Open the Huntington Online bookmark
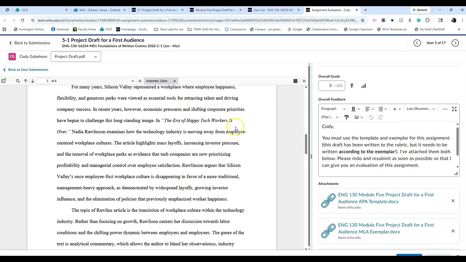The width and height of the screenshot is (466, 262). [29, 29]
